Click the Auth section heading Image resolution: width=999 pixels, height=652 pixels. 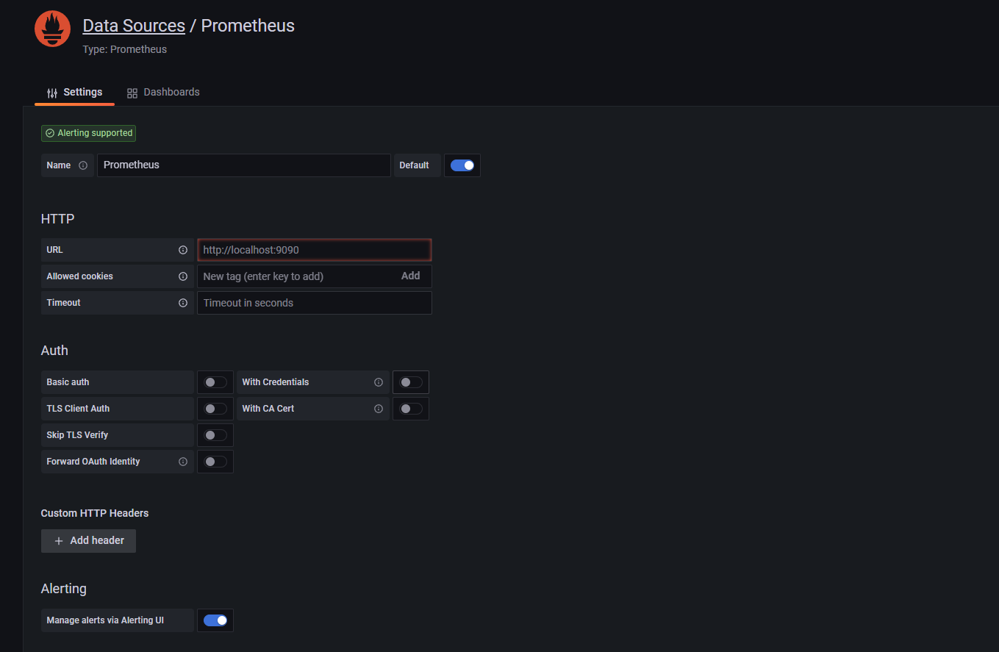click(54, 351)
